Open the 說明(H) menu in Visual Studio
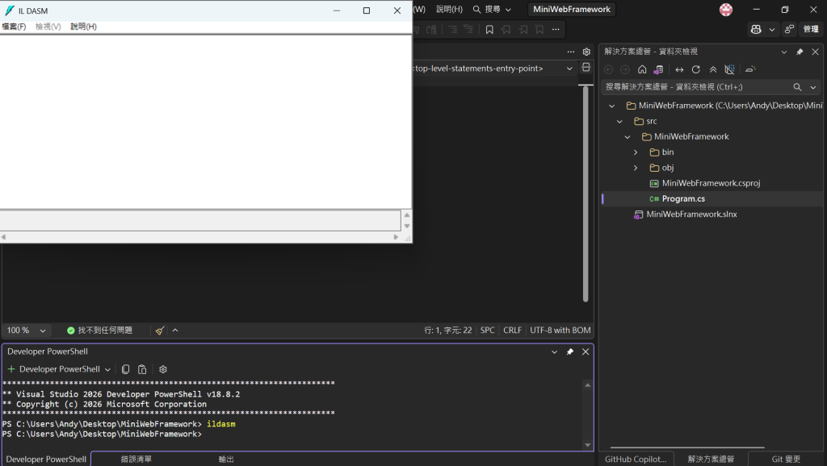 click(x=449, y=10)
